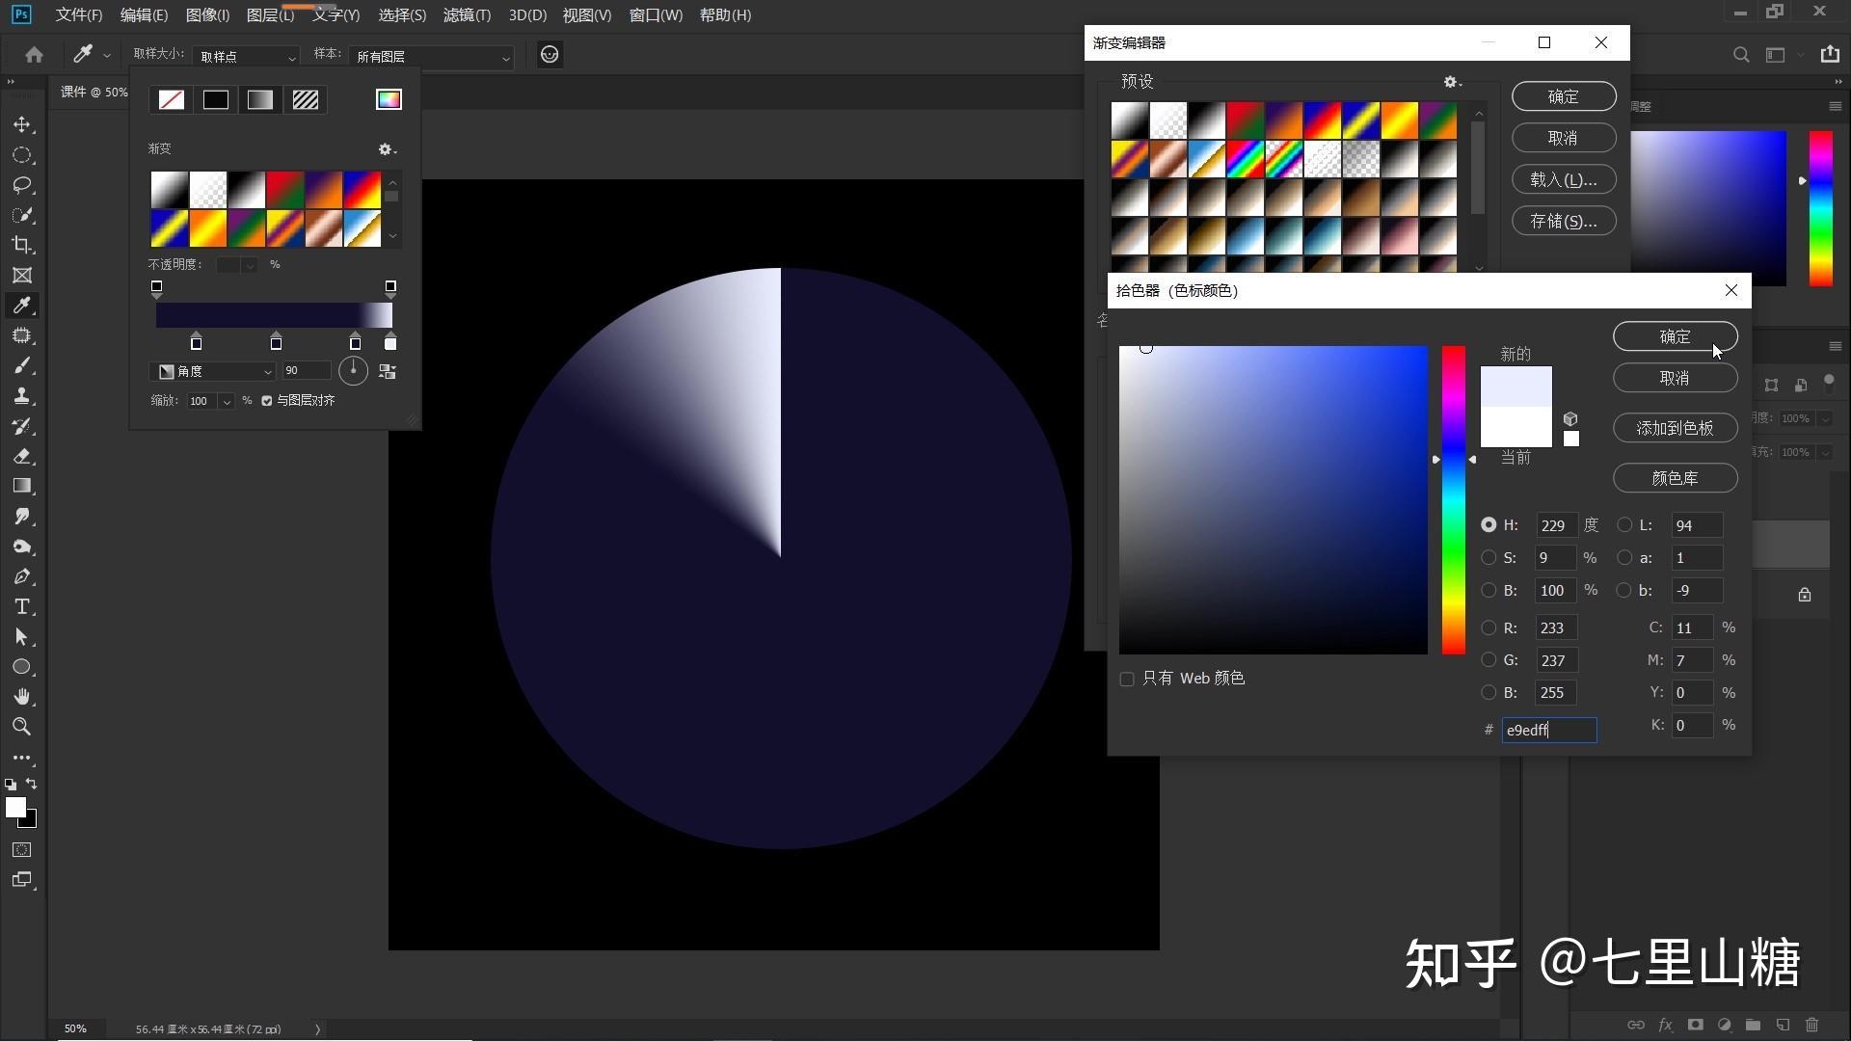The width and height of the screenshot is (1851, 1041).
Task: Open the 滤镜(T) menu
Action: (x=467, y=15)
